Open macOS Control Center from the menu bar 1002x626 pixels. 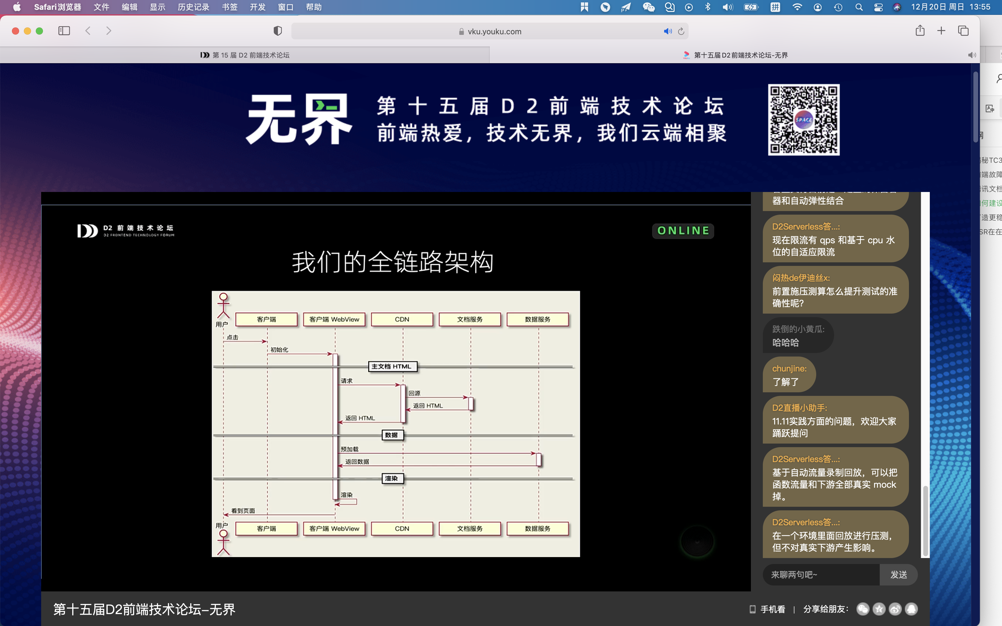pos(878,7)
